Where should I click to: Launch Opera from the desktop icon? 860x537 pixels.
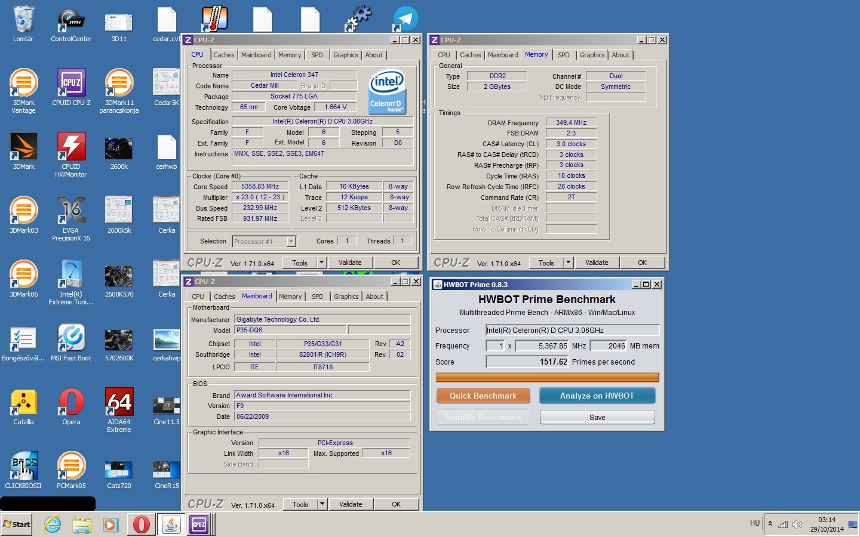click(71, 402)
